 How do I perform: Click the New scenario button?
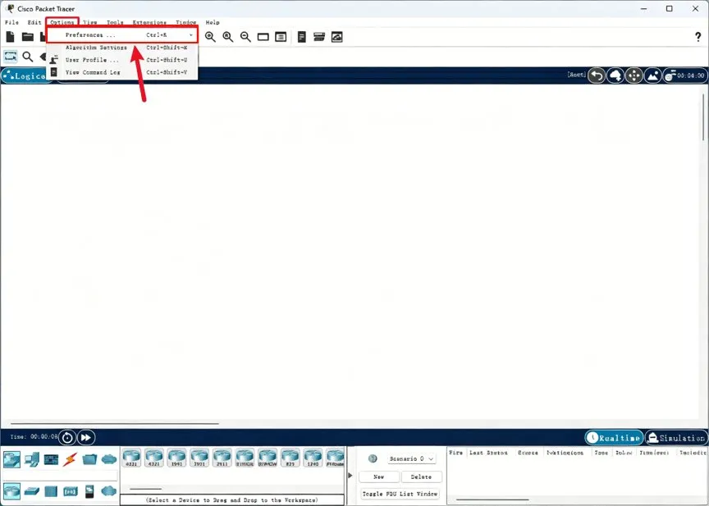click(x=379, y=476)
